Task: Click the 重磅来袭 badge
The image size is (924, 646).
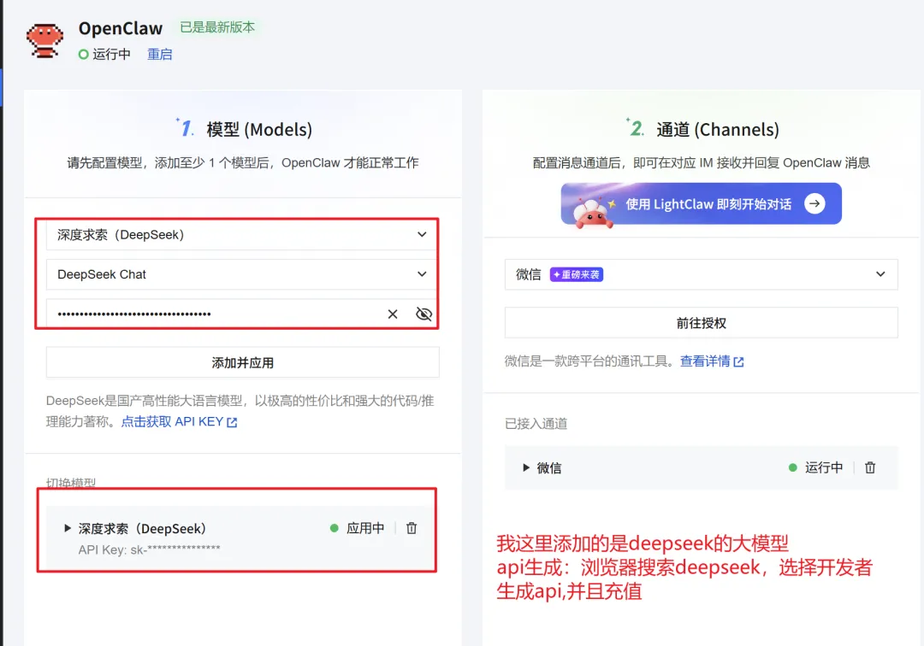Action: pyautogui.click(x=577, y=274)
